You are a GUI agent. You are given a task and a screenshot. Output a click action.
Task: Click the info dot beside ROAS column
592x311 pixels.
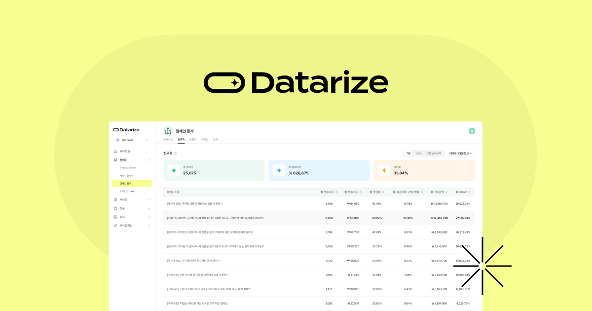pos(457,192)
